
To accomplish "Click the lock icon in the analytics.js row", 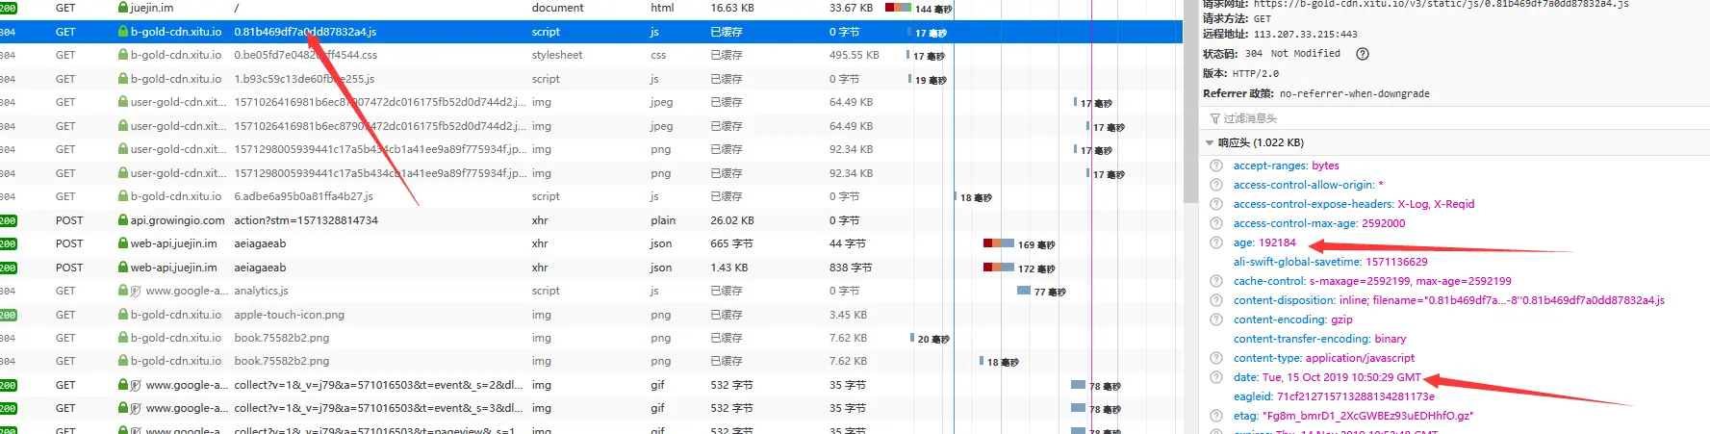I will 123,291.
